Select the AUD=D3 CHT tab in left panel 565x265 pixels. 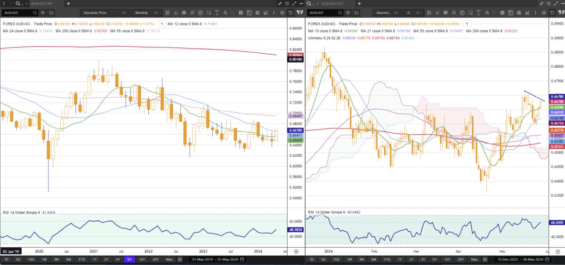coord(42,3)
